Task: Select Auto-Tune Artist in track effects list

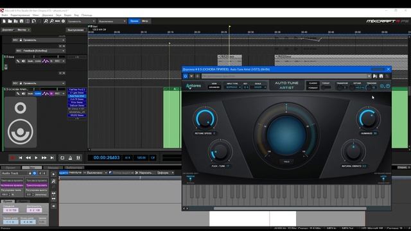Action: click(77, 96)
